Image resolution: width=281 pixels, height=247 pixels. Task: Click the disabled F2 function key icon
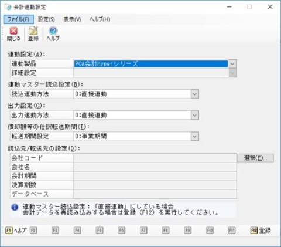tap(33, 231)
